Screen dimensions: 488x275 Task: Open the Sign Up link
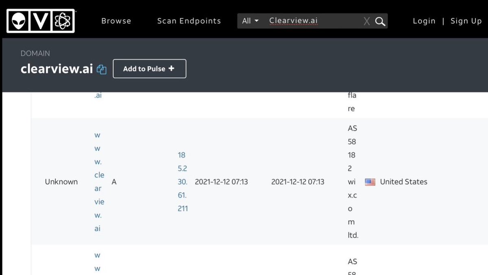click(466, 21)
